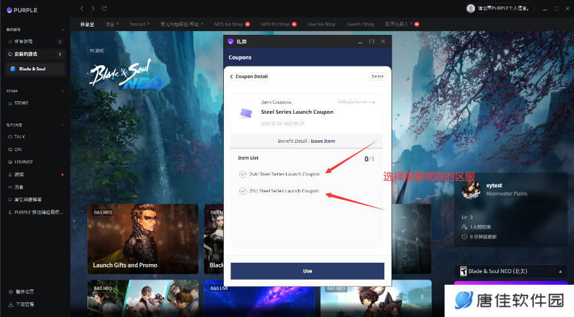Open the 聊天机器人 tab
This screenshot has width=574, height=317.
pyautogui.click(x=402, y=25)
